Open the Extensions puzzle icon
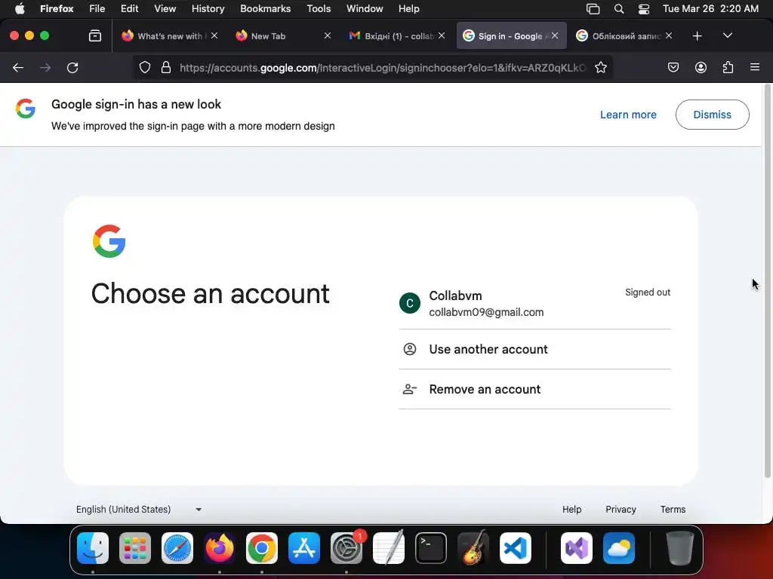 pyautogui.click(x=728, y=67)
